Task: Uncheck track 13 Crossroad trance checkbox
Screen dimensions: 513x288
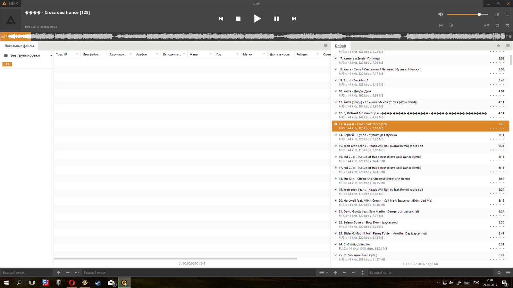Action: [x=336, y=124]
